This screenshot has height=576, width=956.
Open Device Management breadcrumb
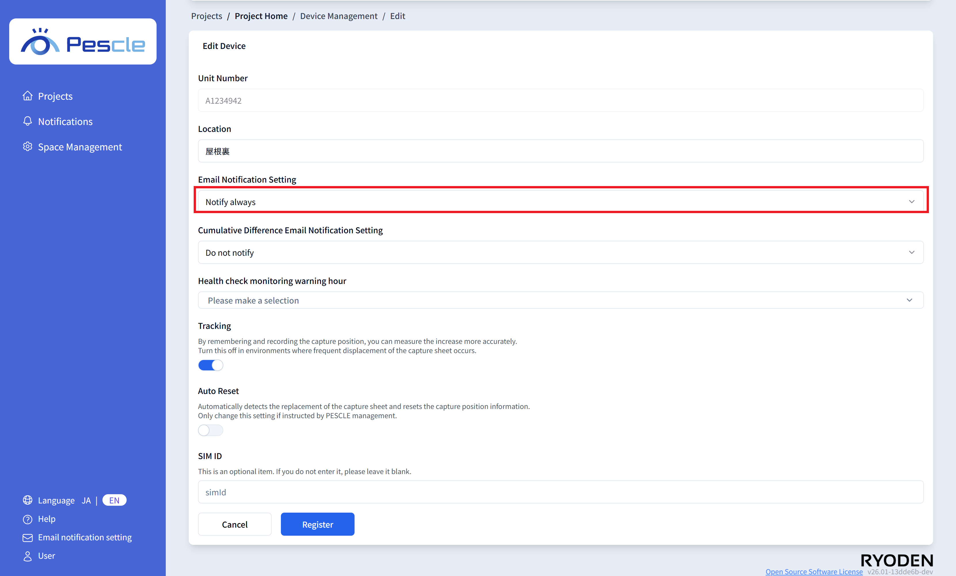click(x=339, y=16)
